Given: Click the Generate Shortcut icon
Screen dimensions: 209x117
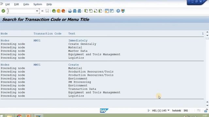Looking at the screenshot, I should 112,11.
